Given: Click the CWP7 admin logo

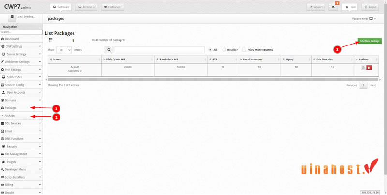Looking at the screenshot, I should click(x=18, y=7).
